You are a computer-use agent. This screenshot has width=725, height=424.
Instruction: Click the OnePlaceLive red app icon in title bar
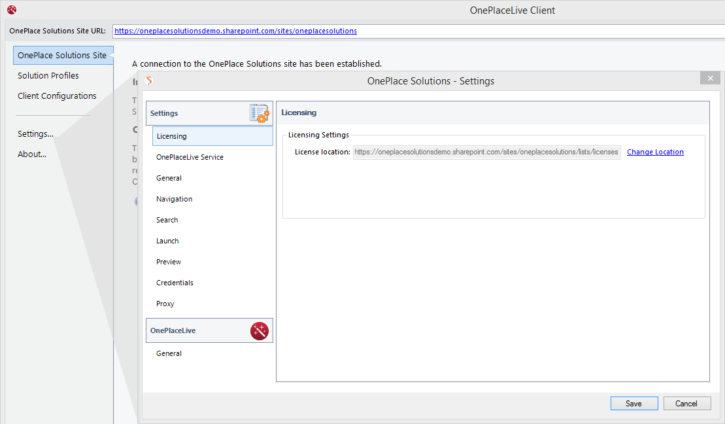point(12,10)
